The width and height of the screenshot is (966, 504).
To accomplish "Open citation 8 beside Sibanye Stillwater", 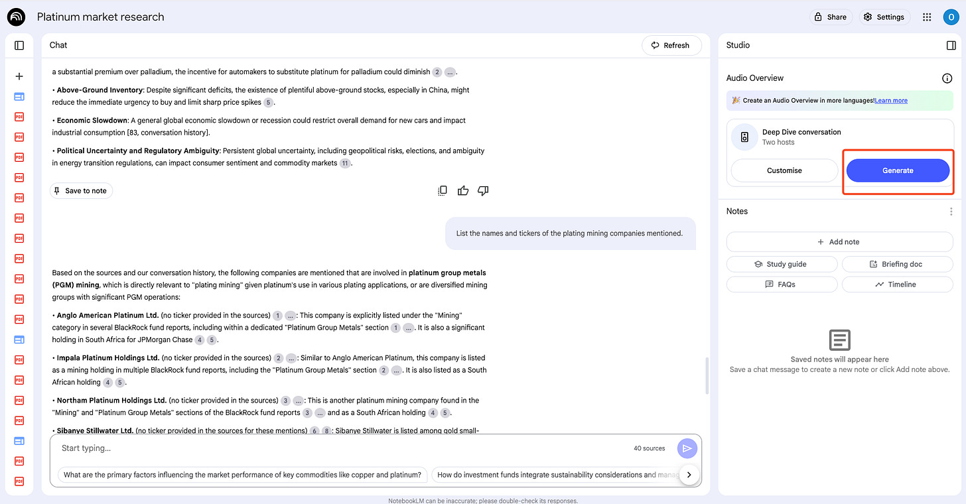I will click(326, 431).
